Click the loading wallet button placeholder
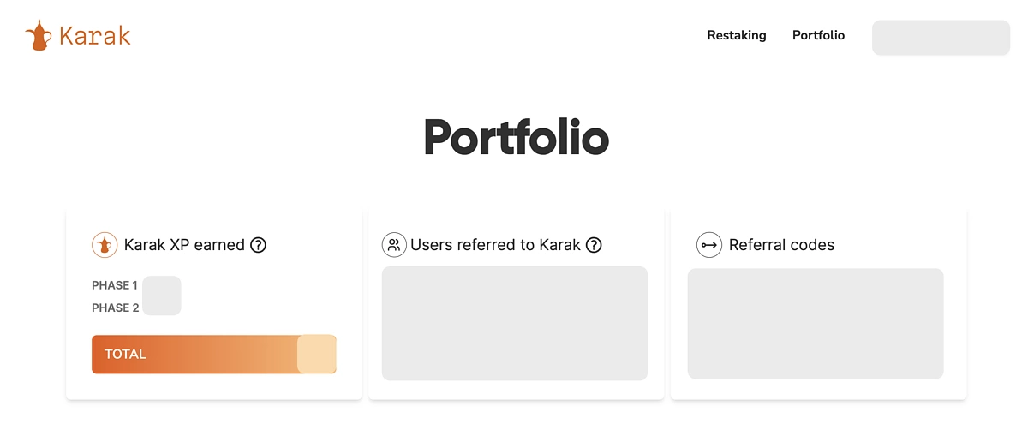Screen dimensions: 1028x448 [941, 38]
